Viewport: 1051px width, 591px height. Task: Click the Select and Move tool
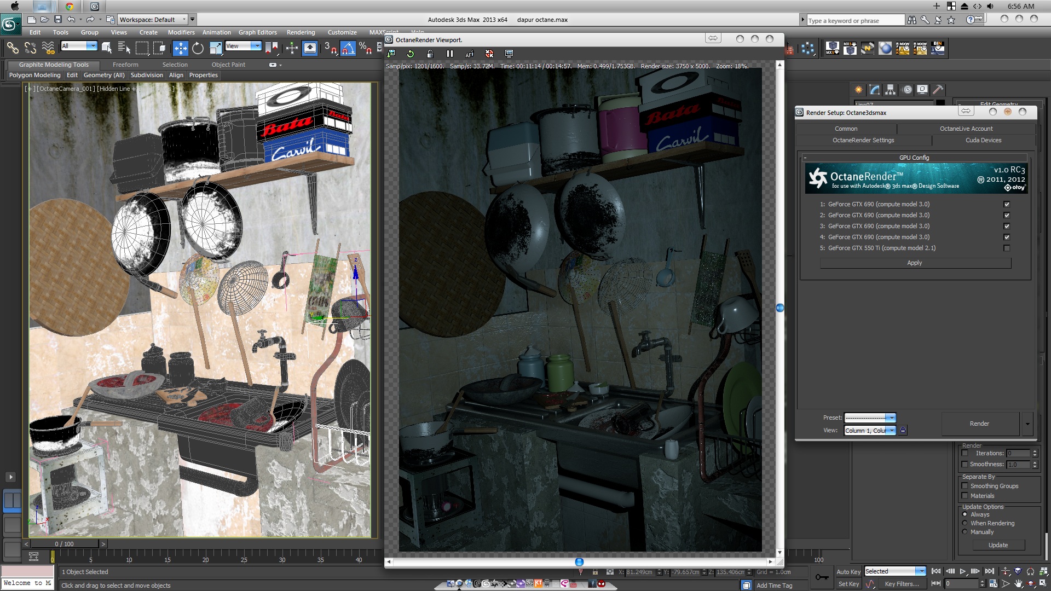(180, 48)
